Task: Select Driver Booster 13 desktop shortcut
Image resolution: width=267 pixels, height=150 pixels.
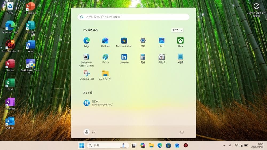Action: click(10, 46)
